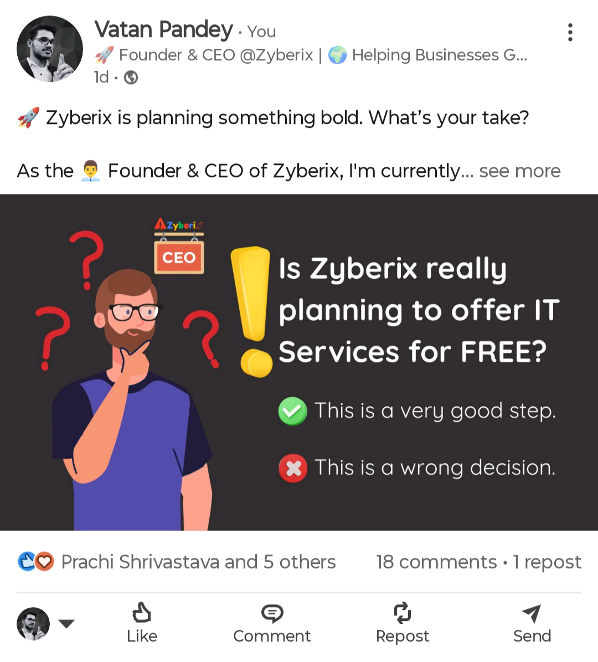Open the three-dot post options menu
The image size is (598, 662).
pos(570,33)
